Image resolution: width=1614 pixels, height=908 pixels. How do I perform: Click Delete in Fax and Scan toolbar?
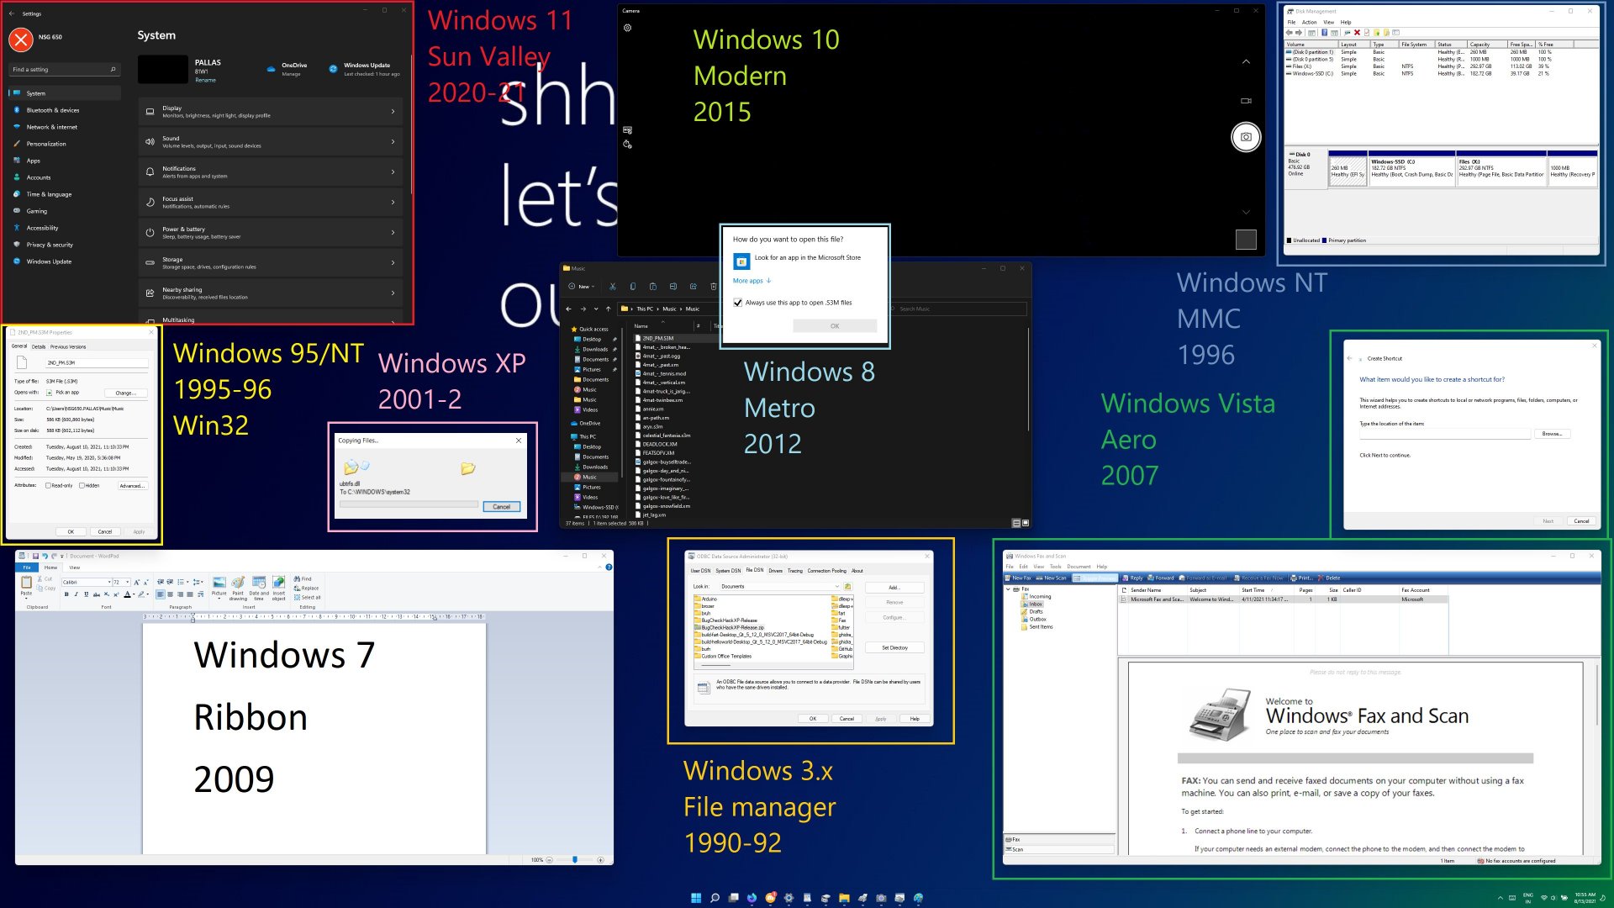[x=1329, y=578]
